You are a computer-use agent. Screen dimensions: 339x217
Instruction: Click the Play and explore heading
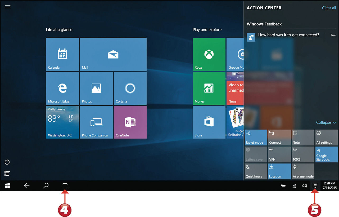coord(207,30)
